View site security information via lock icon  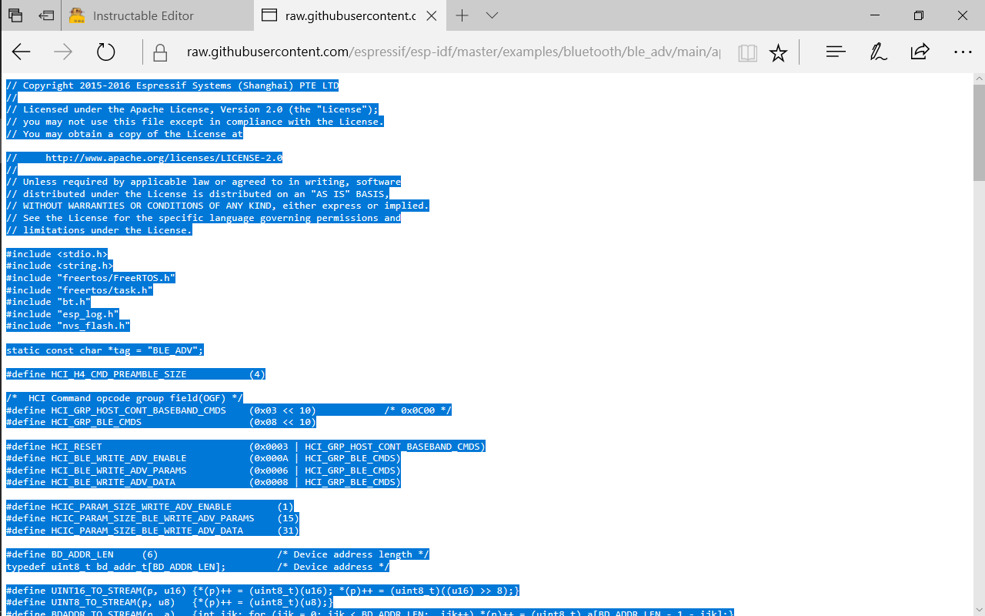click(159, 52)
